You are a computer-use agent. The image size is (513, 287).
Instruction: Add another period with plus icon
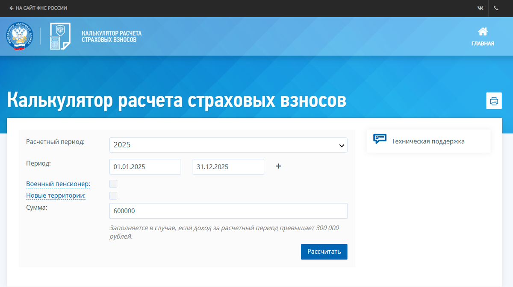click(278, 166)
